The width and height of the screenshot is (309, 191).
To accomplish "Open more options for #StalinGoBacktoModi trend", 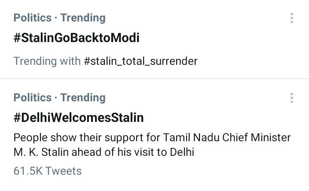I will [x=292, y=18].
